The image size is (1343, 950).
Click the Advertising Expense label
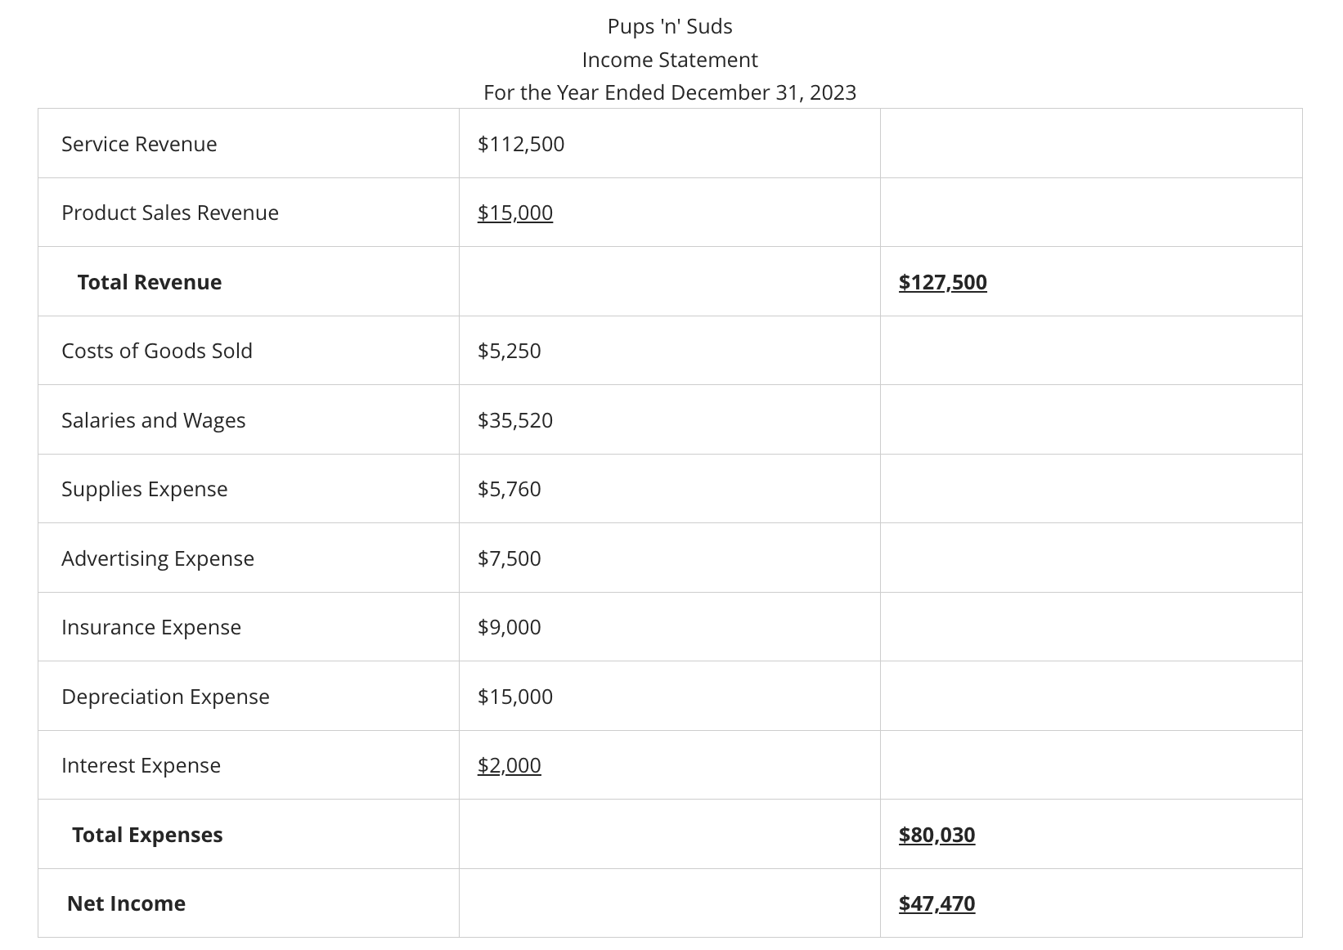(158, 558)
